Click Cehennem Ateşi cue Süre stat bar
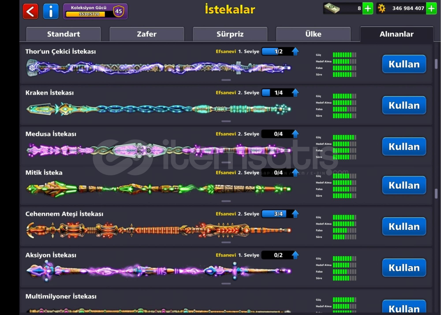 tap(345, 237)
